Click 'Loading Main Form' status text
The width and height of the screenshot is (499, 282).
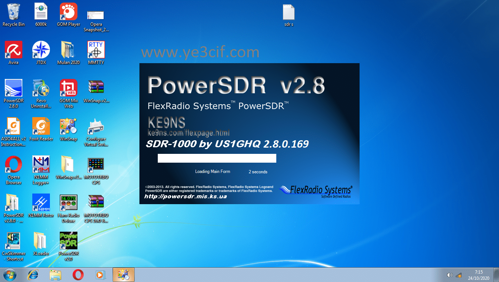pos(213,171)
